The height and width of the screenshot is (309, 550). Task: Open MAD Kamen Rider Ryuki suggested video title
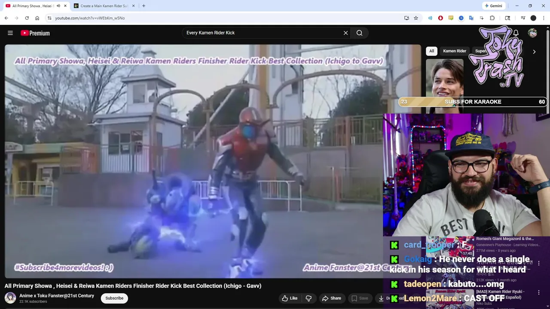point(501,294)
